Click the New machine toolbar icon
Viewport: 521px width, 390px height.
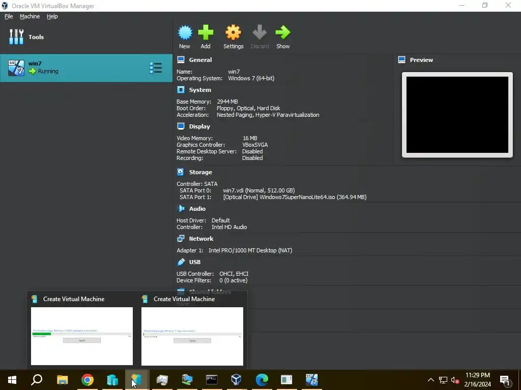[x=185, y=32]
